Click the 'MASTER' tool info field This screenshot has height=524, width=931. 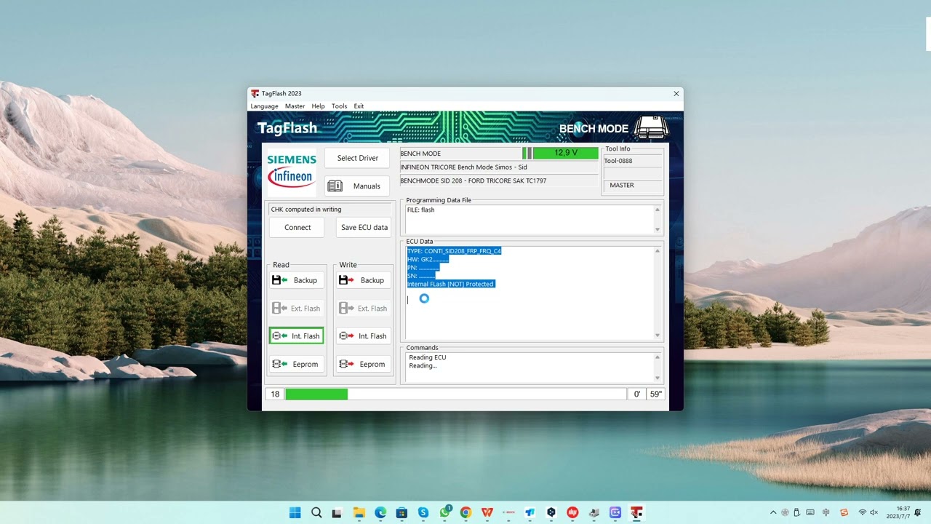[x=632, y=185]
